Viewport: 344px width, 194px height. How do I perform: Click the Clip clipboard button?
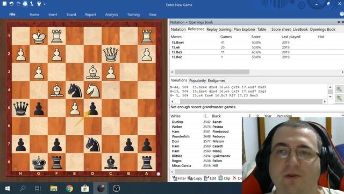224,178
